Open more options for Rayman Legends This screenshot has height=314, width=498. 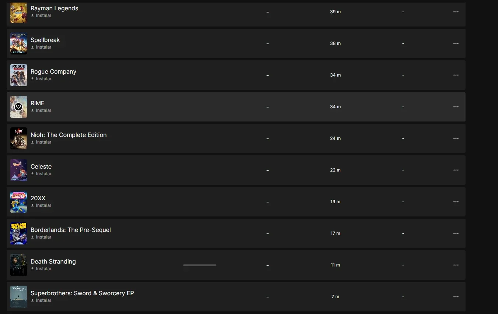456,12
